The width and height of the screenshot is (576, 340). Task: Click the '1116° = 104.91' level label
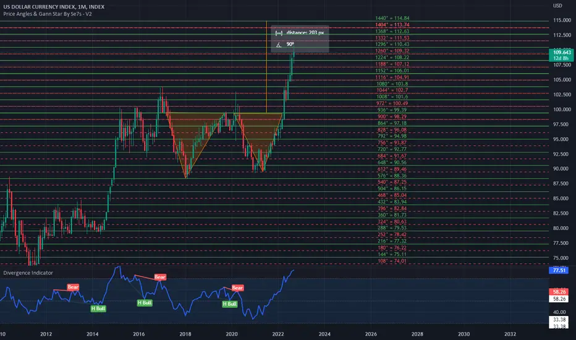click(392, 77)
